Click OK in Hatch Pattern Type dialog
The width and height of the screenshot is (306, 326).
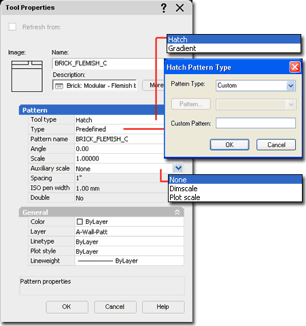coord(230,145)
